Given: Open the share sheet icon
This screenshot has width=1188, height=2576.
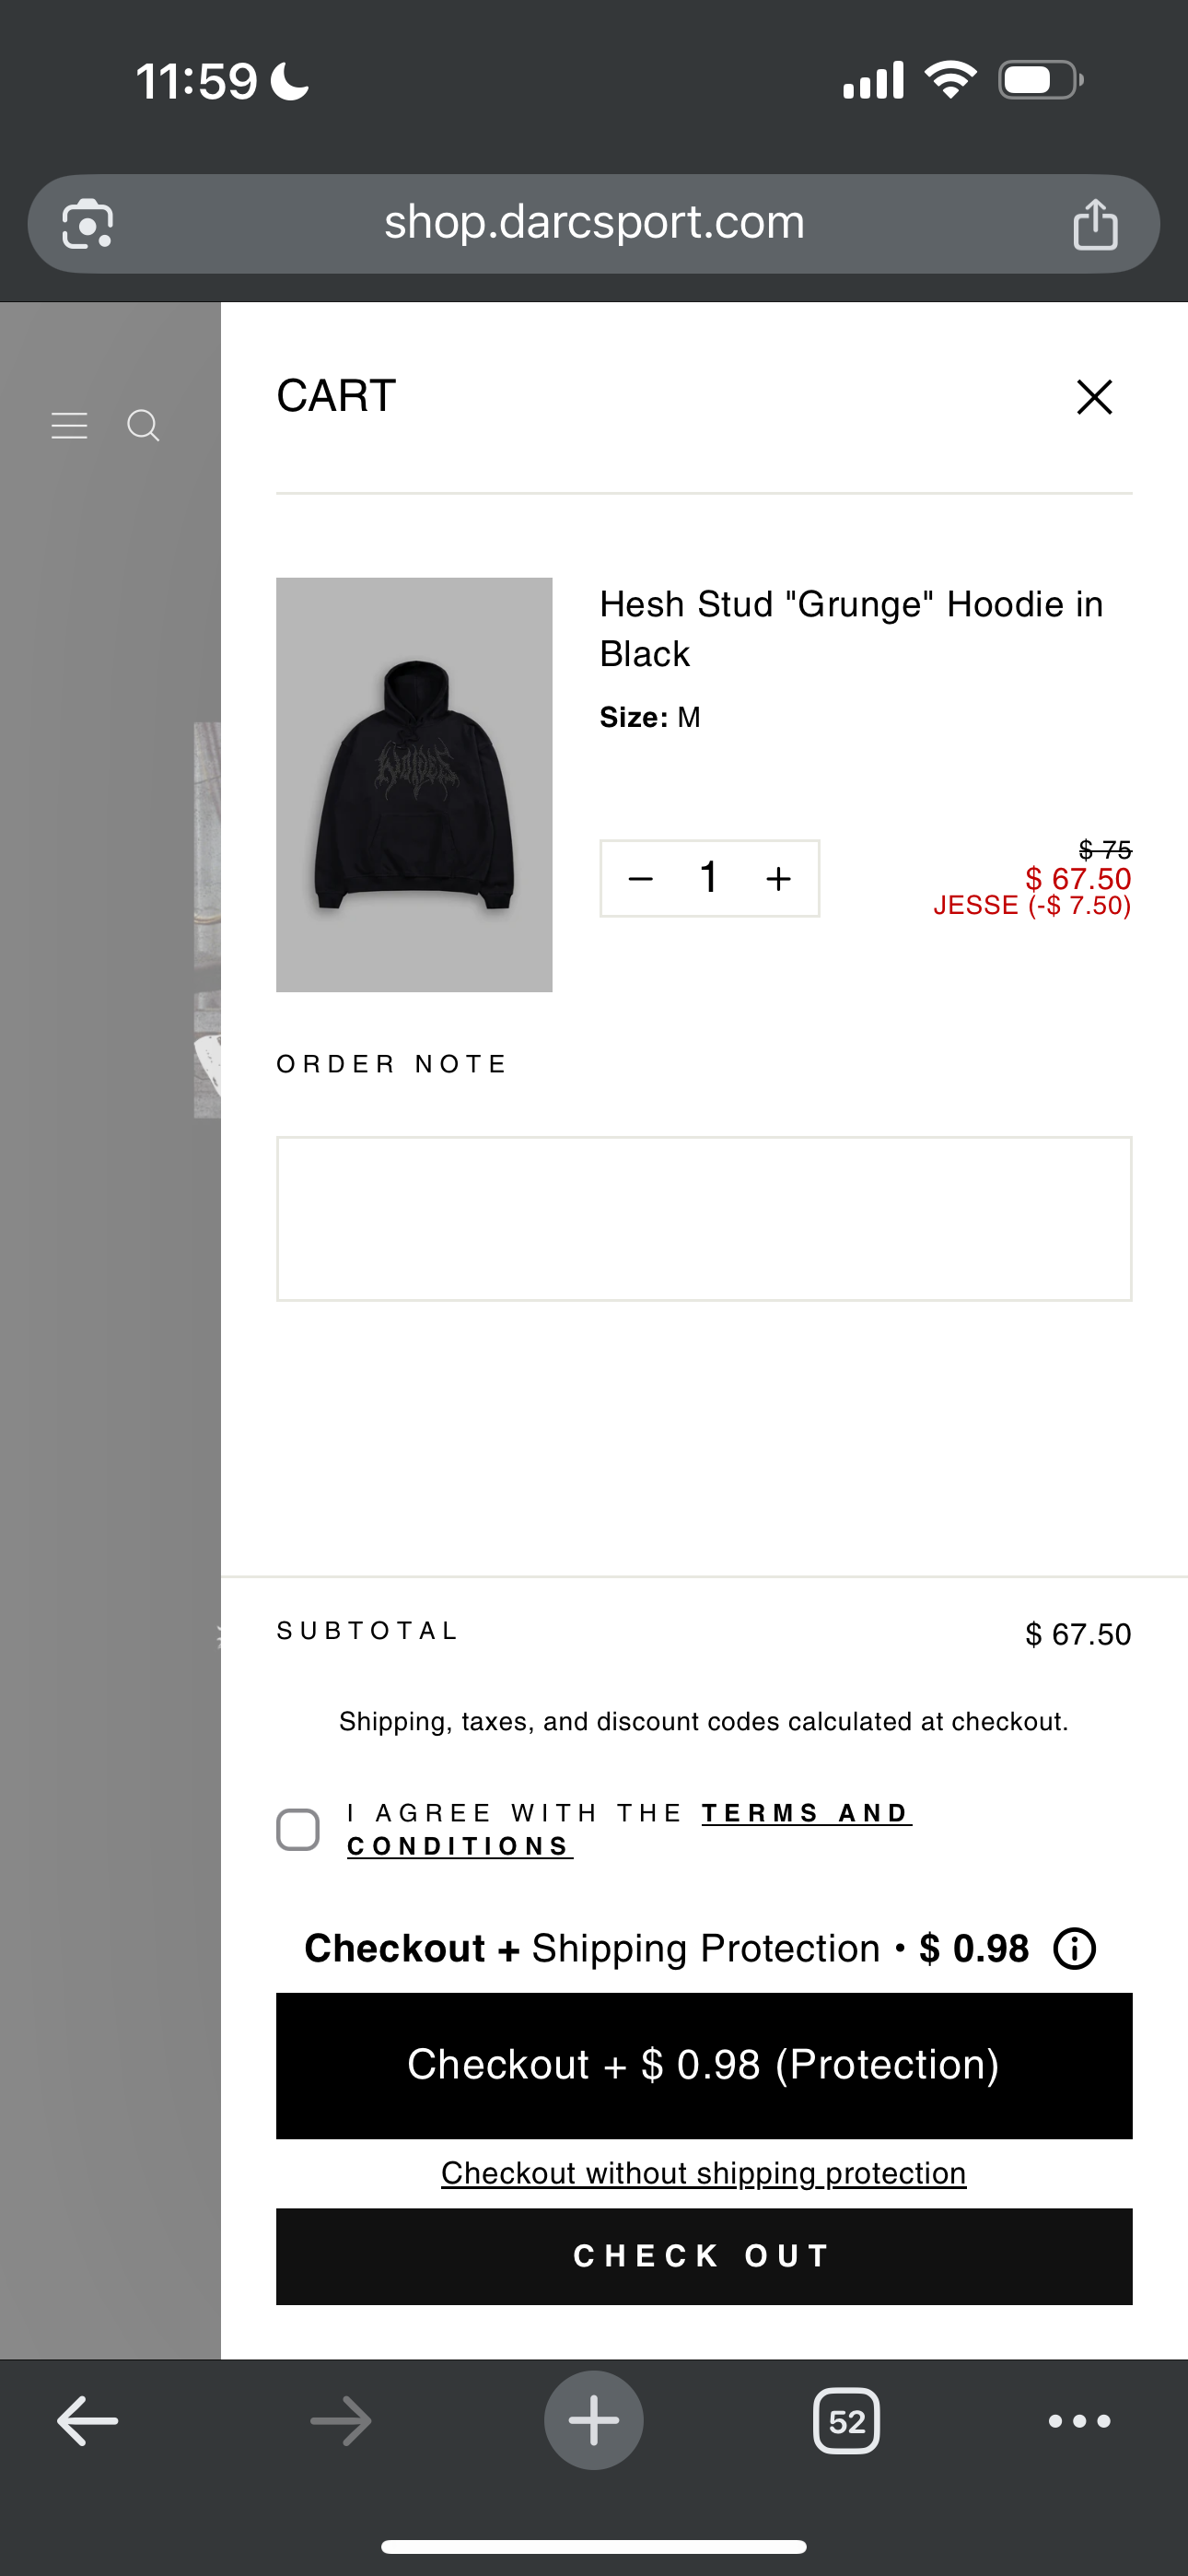Looking at the screenshot, I should coord(1095,223).
